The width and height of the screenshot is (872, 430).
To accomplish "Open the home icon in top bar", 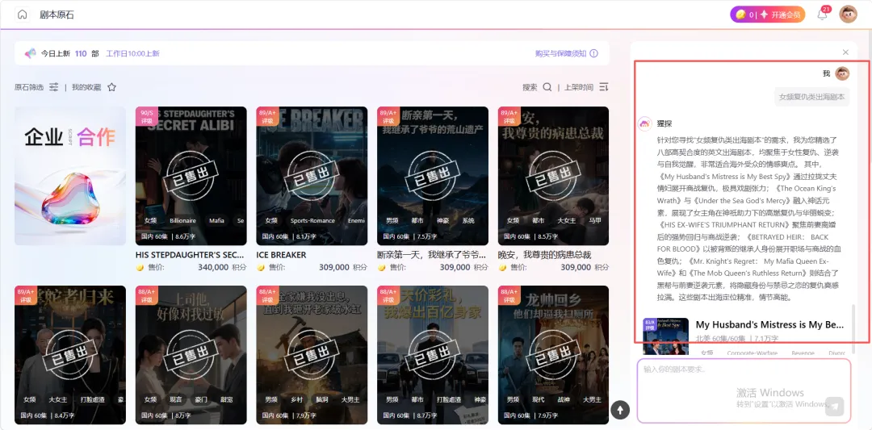I will click(23, 15).
